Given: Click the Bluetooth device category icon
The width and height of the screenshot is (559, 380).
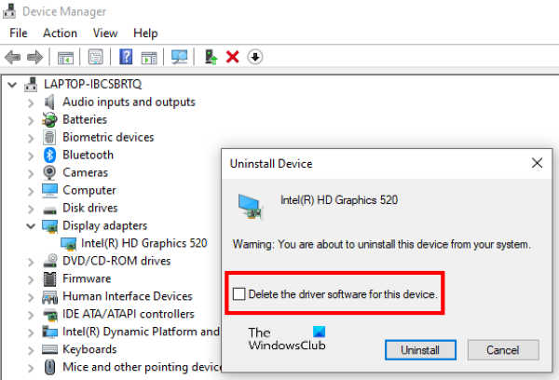Looking at the screenshot, I should [x=49, y=155].
